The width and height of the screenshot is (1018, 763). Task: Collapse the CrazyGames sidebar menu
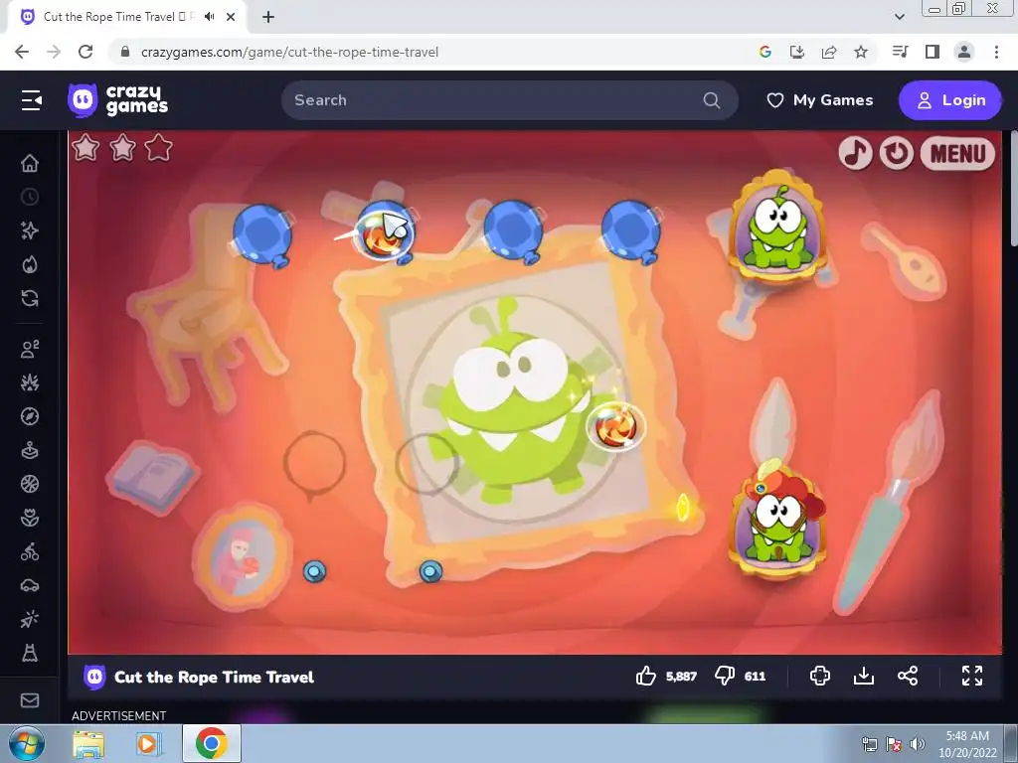point(31,100)
